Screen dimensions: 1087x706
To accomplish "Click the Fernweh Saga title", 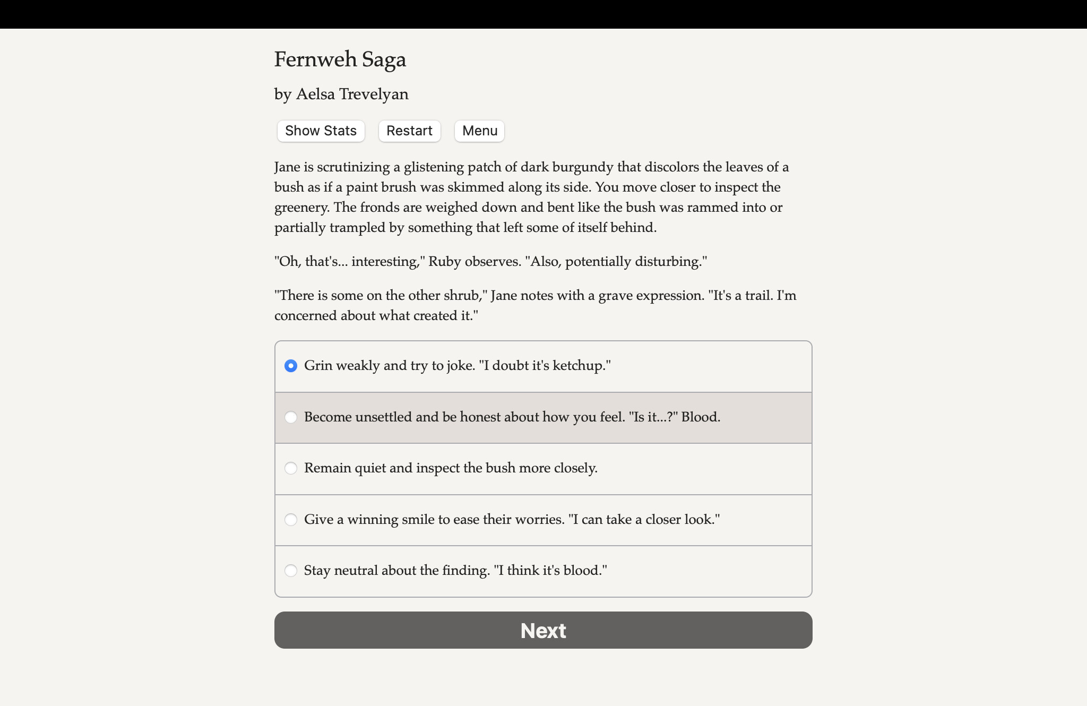I will [340, 59].
